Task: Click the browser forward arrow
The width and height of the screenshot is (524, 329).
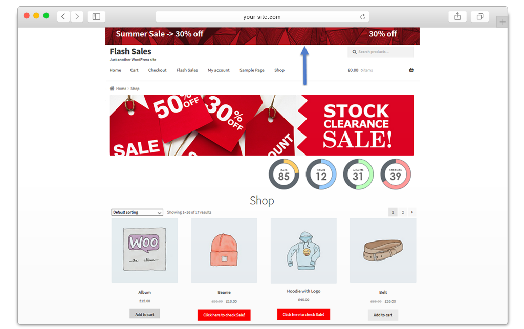Action: (x=77, y=16)
